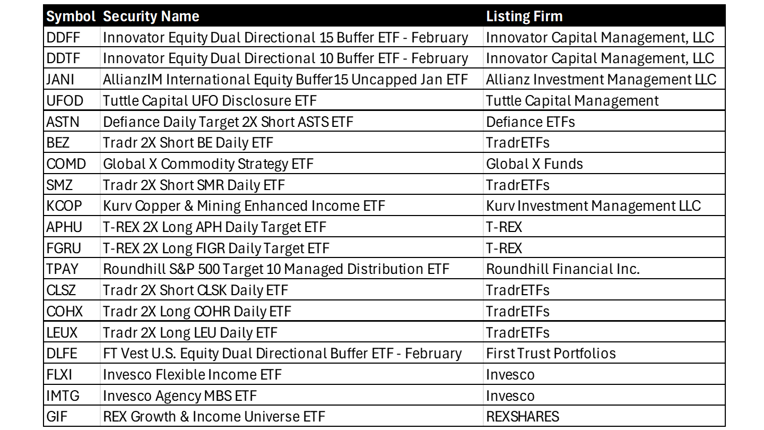This screenshot has height=430, width=764.
Task: Select Global X Commodity Strategy ETF cell
Action: (208, 164)
